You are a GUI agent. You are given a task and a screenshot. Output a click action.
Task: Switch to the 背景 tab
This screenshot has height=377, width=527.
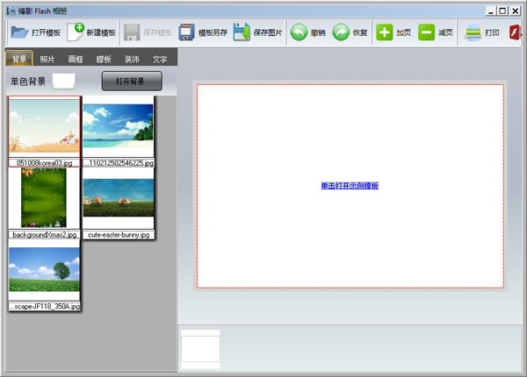19,59
